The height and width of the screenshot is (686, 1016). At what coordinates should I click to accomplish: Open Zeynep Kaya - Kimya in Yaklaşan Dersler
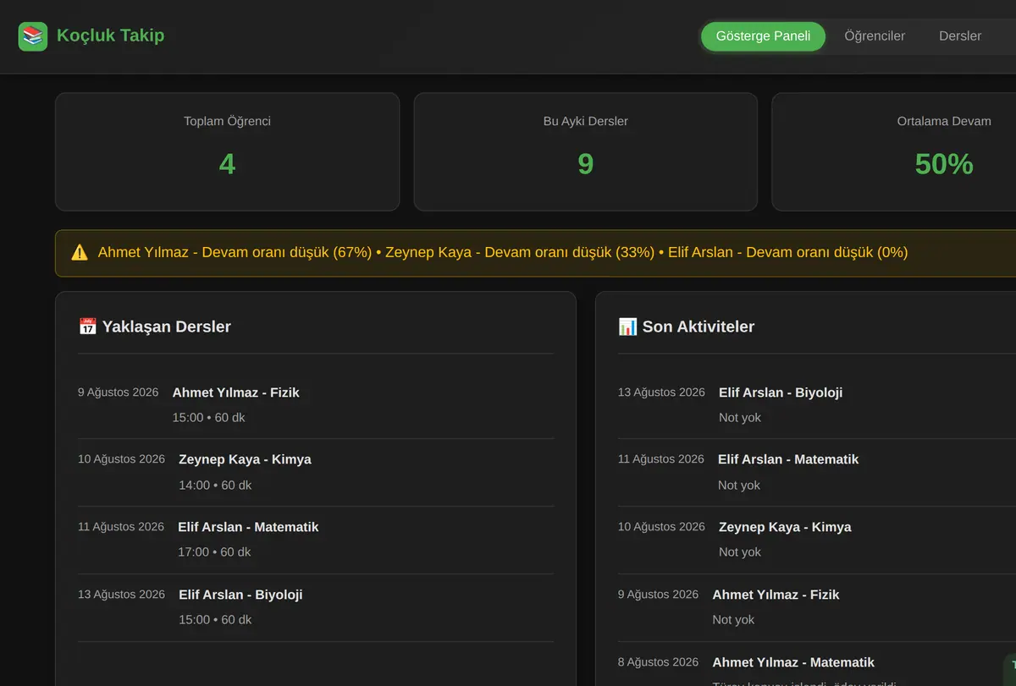[245, 459]
